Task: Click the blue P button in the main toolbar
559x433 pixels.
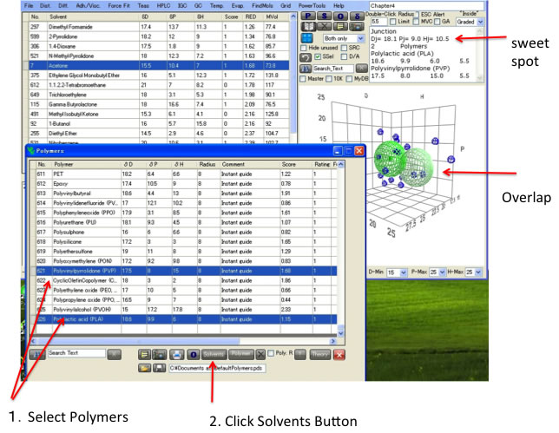Action: 308,16
